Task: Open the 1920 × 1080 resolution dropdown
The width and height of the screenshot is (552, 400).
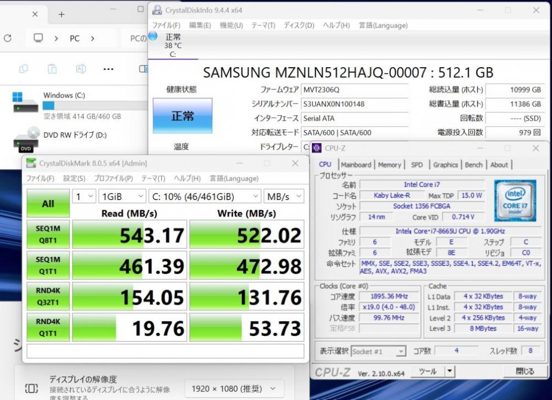Action: coord(234,388)
